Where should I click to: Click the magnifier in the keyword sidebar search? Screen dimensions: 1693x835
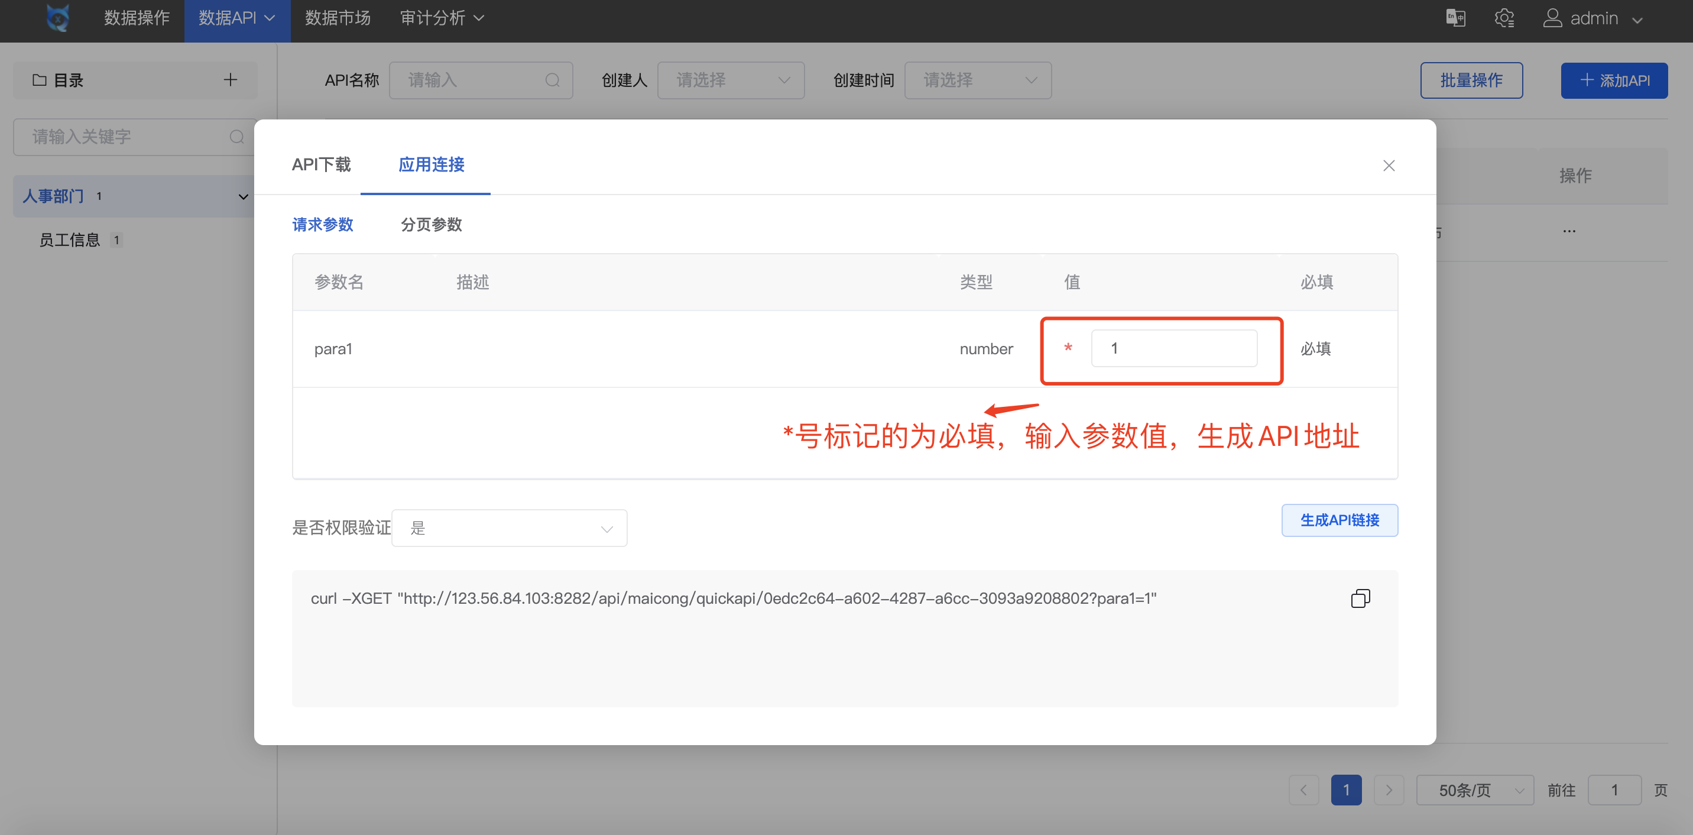point(237,136)
